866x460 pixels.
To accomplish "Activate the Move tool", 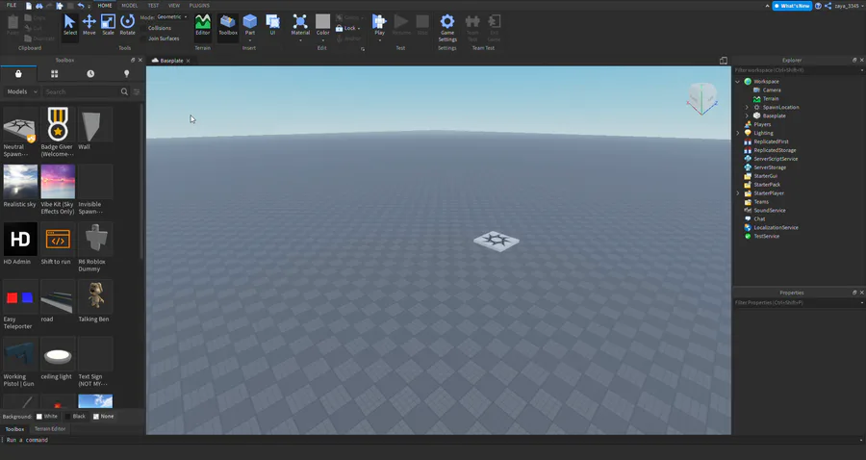I will point(89,25).
